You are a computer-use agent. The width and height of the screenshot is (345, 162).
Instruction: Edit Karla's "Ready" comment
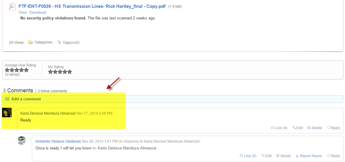(297, 128)
